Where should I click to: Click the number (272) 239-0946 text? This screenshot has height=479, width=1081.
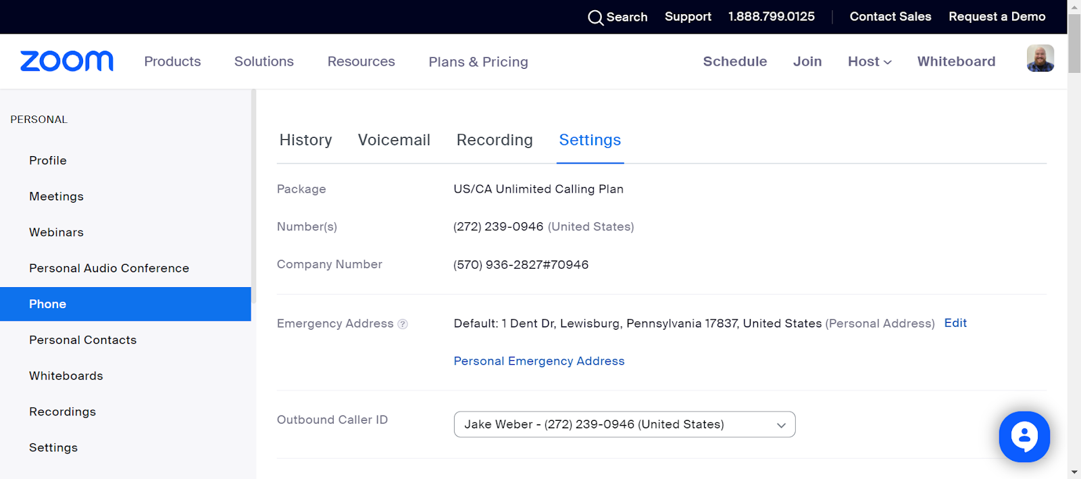pyautogui.click(x=499, y=227)
